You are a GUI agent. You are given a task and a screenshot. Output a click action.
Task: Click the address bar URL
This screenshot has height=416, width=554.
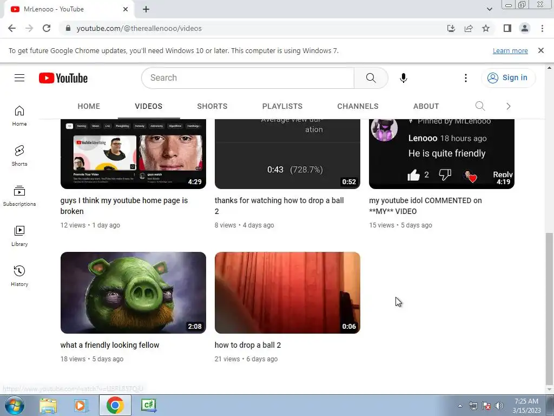click(139, 28)
